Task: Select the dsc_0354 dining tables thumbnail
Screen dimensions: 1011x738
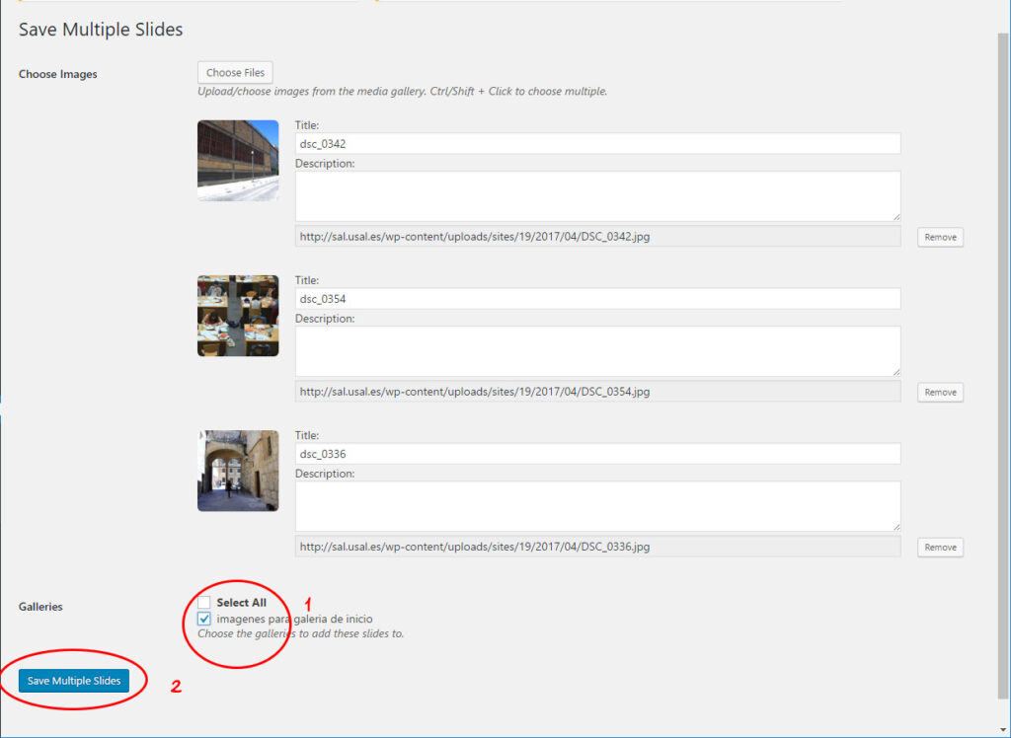Action: pos(238,316)
